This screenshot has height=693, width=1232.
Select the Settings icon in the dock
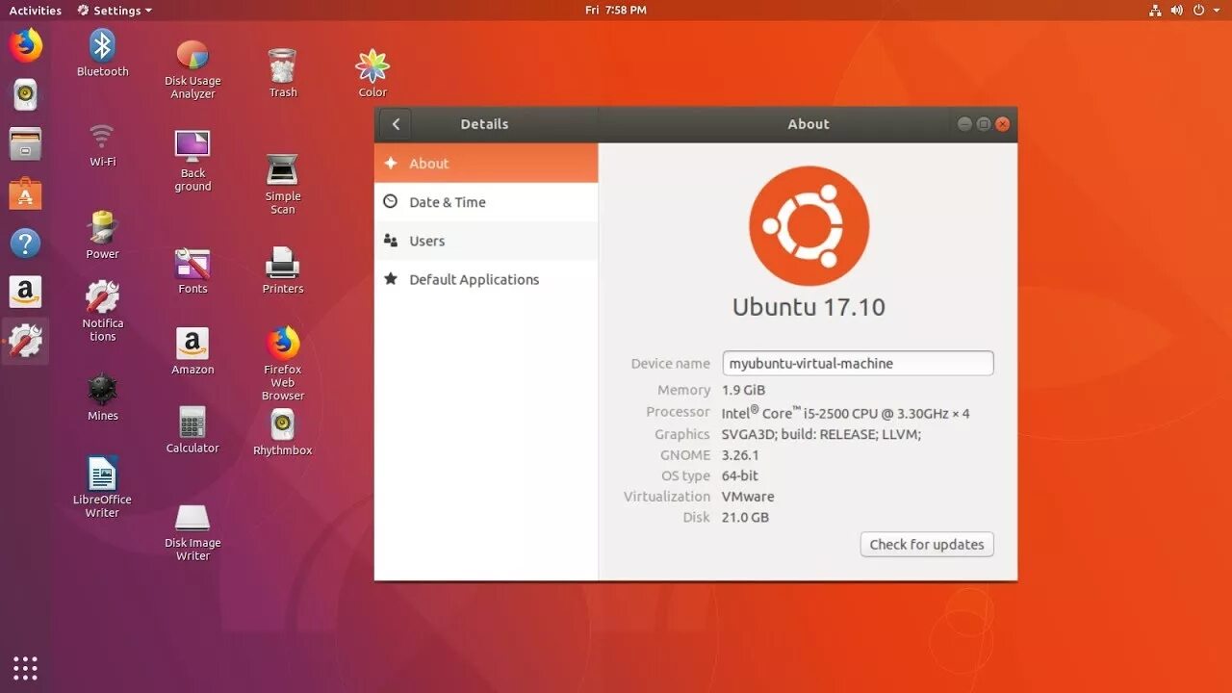pos(26,341)
